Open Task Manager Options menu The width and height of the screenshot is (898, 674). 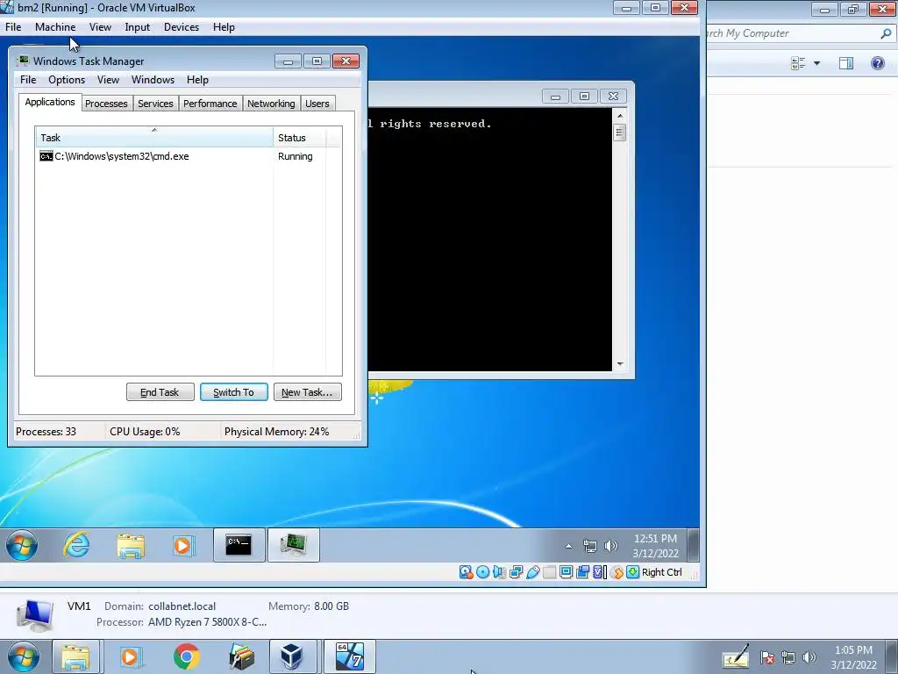pyautogui.click(x=67, y=80)
